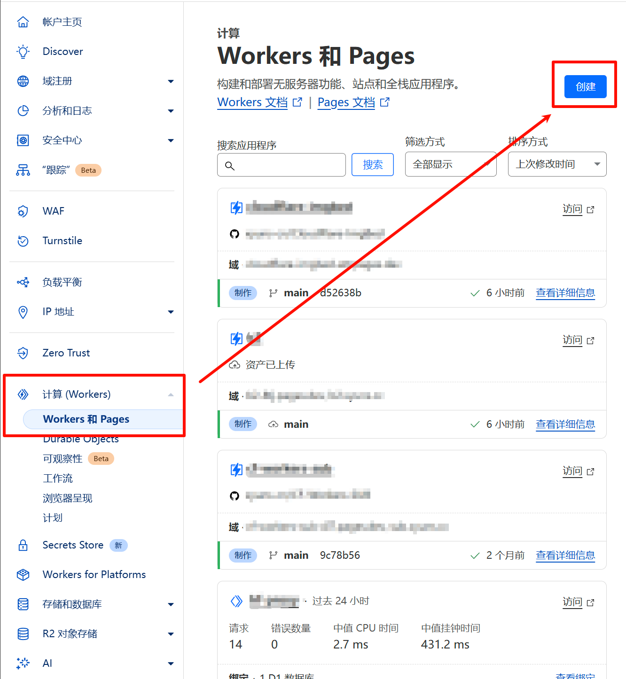The image size is (626, 679).
Task: Open Secrets Store in sidebar
Action: click(73, 545)
